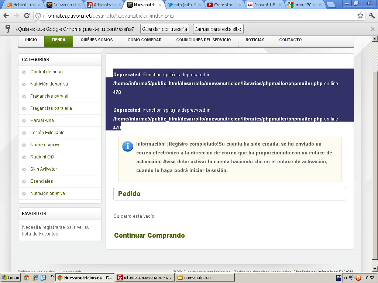378x283 pixels.
Task: Click the vertical scrollbar thumb
Action: pos(375,165)
